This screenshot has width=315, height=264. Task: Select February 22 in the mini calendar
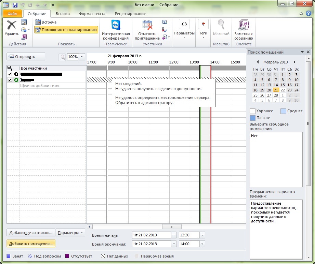[x=283, y=90]
